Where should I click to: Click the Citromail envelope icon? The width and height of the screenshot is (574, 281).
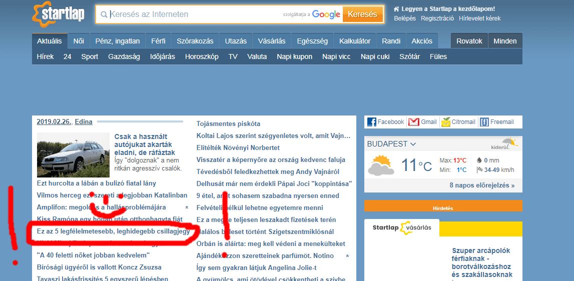click(x=446, y=122)
